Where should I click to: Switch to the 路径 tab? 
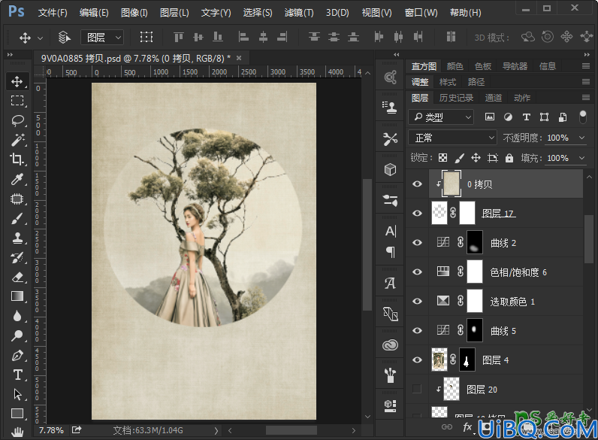(x=476, y=82)
